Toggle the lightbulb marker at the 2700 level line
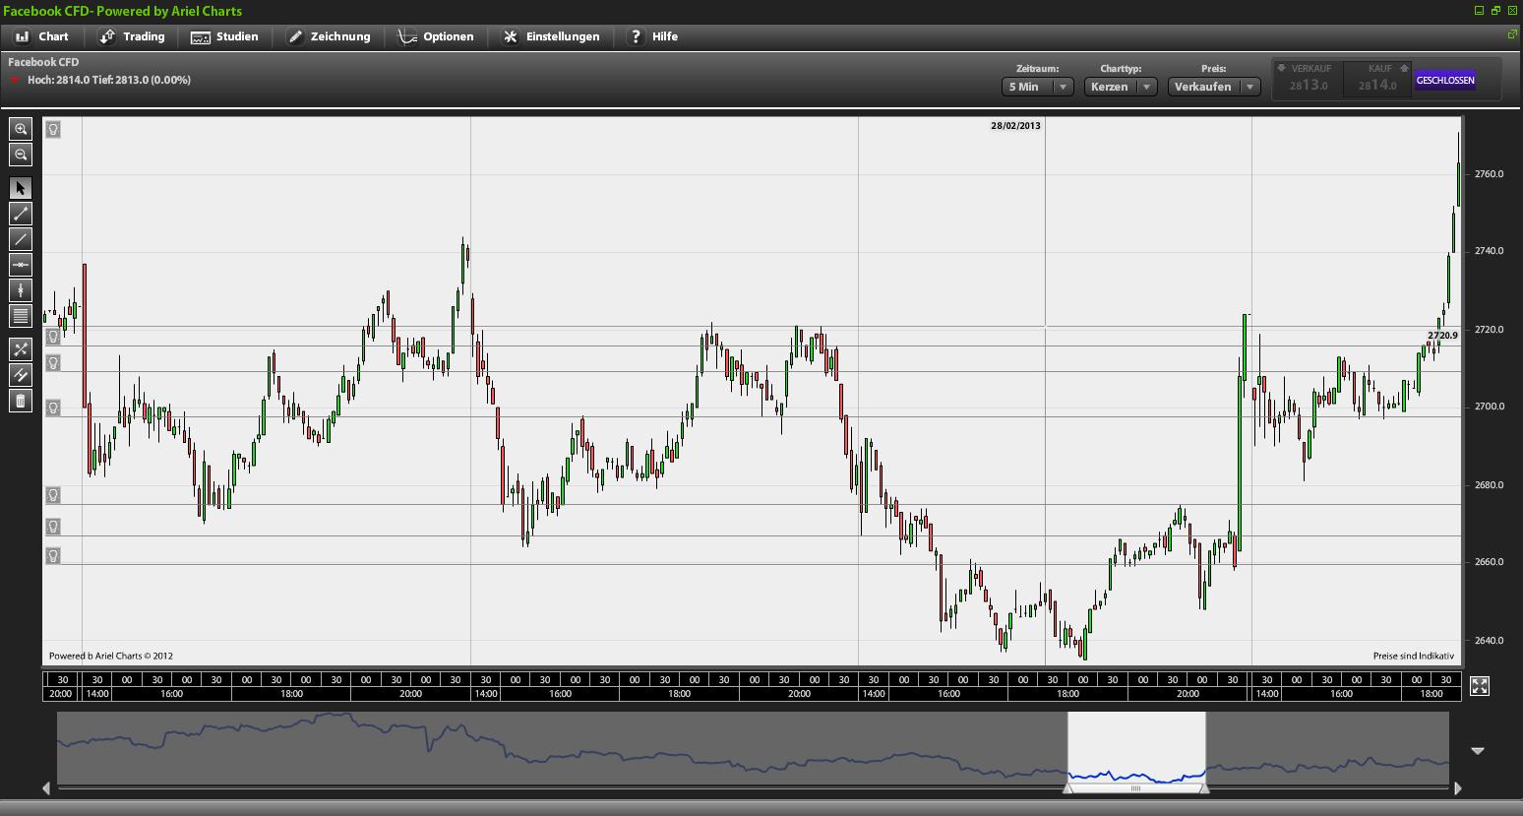Screen dimensions: 1523x816 coord(53,408)
